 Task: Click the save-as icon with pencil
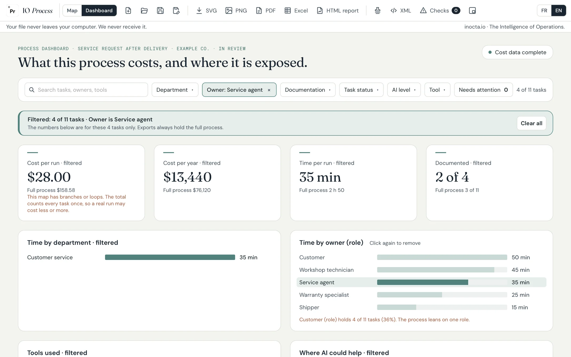point(176,11)
